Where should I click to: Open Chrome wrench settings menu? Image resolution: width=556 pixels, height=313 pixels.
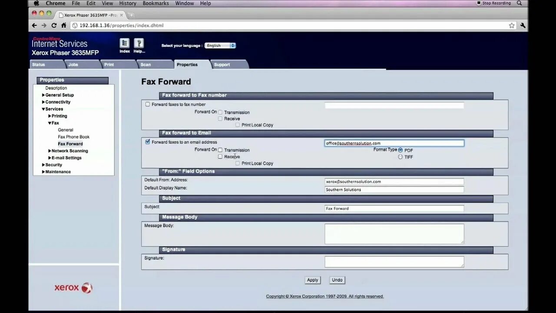point(523,26)
